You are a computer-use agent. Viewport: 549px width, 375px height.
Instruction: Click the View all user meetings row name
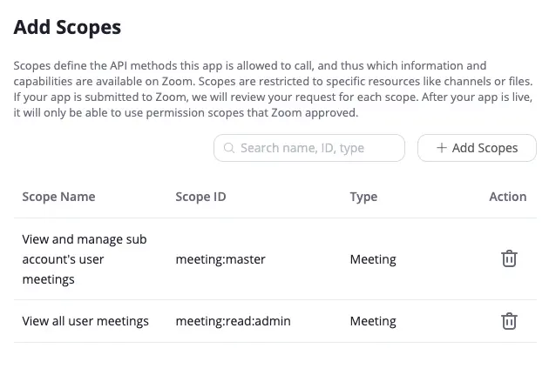85,321
